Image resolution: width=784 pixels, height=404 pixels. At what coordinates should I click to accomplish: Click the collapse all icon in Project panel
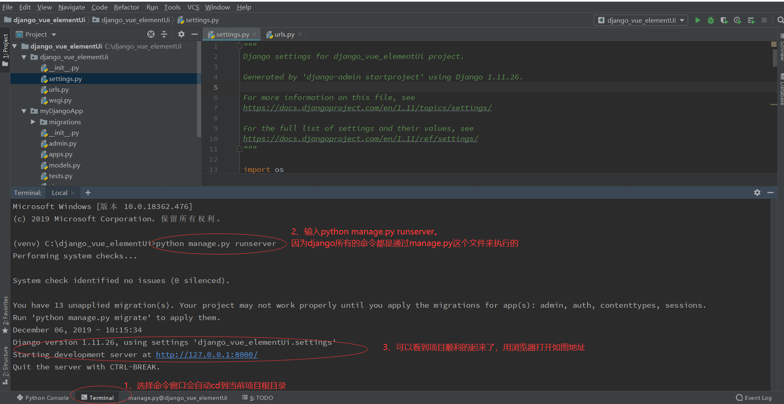point(164,34)
